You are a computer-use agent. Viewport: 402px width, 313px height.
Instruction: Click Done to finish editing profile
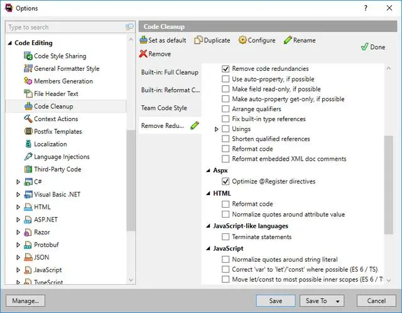point(373,47)
